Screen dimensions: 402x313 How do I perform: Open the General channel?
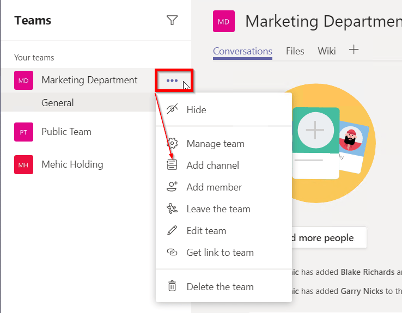(58, 103)
